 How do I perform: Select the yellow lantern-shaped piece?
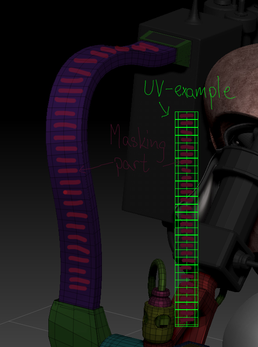[x=157, y=319]
